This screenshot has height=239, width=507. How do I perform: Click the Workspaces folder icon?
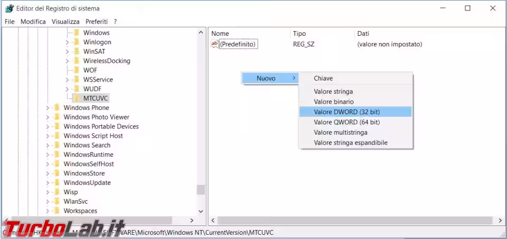[x=57, y=211]
